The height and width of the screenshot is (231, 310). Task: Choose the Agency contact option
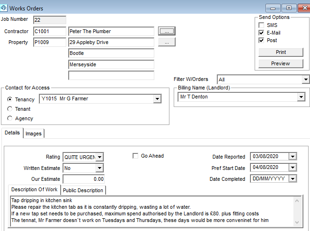(x=9, y=118)
